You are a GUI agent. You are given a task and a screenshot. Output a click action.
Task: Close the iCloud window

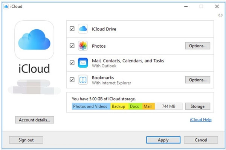217,6
